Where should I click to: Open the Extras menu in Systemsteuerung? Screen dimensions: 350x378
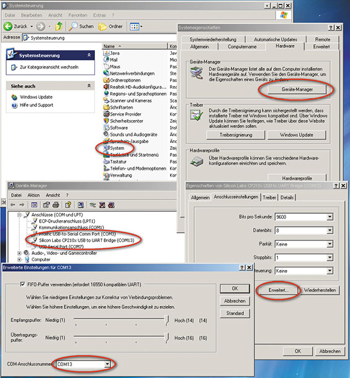coord(99,15)
